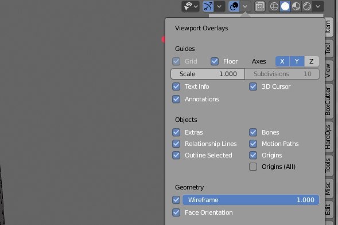Switch to Solid viewport shading

coord(285,6)
